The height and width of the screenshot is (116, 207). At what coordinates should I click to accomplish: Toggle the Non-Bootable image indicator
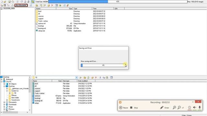pos(21,5)
